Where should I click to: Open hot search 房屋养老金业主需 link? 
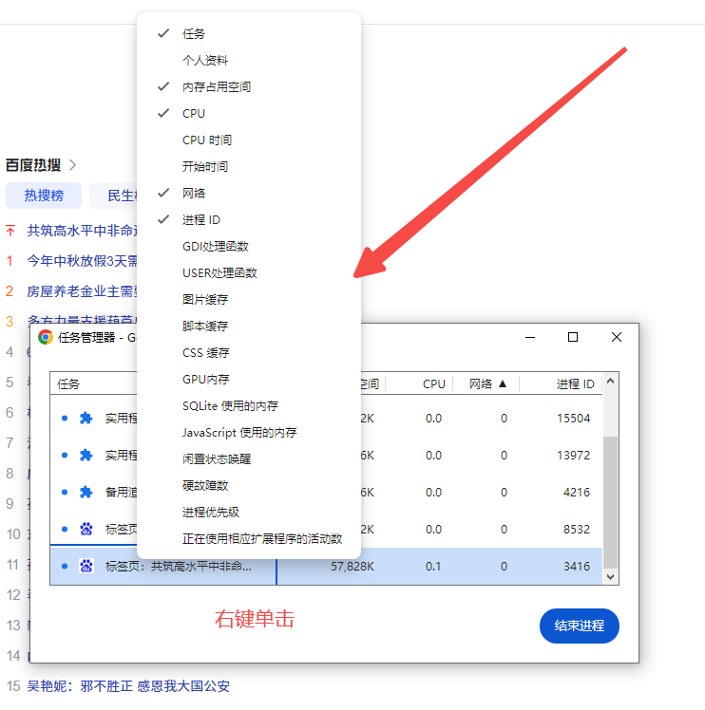[82, 291]
